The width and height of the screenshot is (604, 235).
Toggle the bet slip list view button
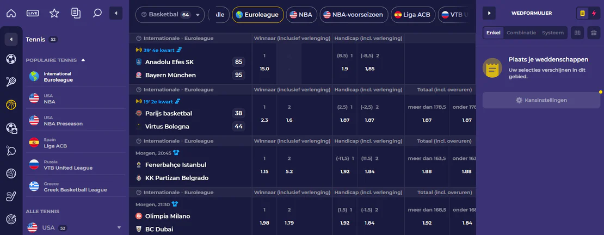582,13
